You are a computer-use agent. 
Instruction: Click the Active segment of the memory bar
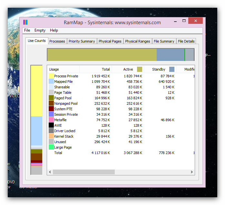pyautogui.click(x=102, y=55)
